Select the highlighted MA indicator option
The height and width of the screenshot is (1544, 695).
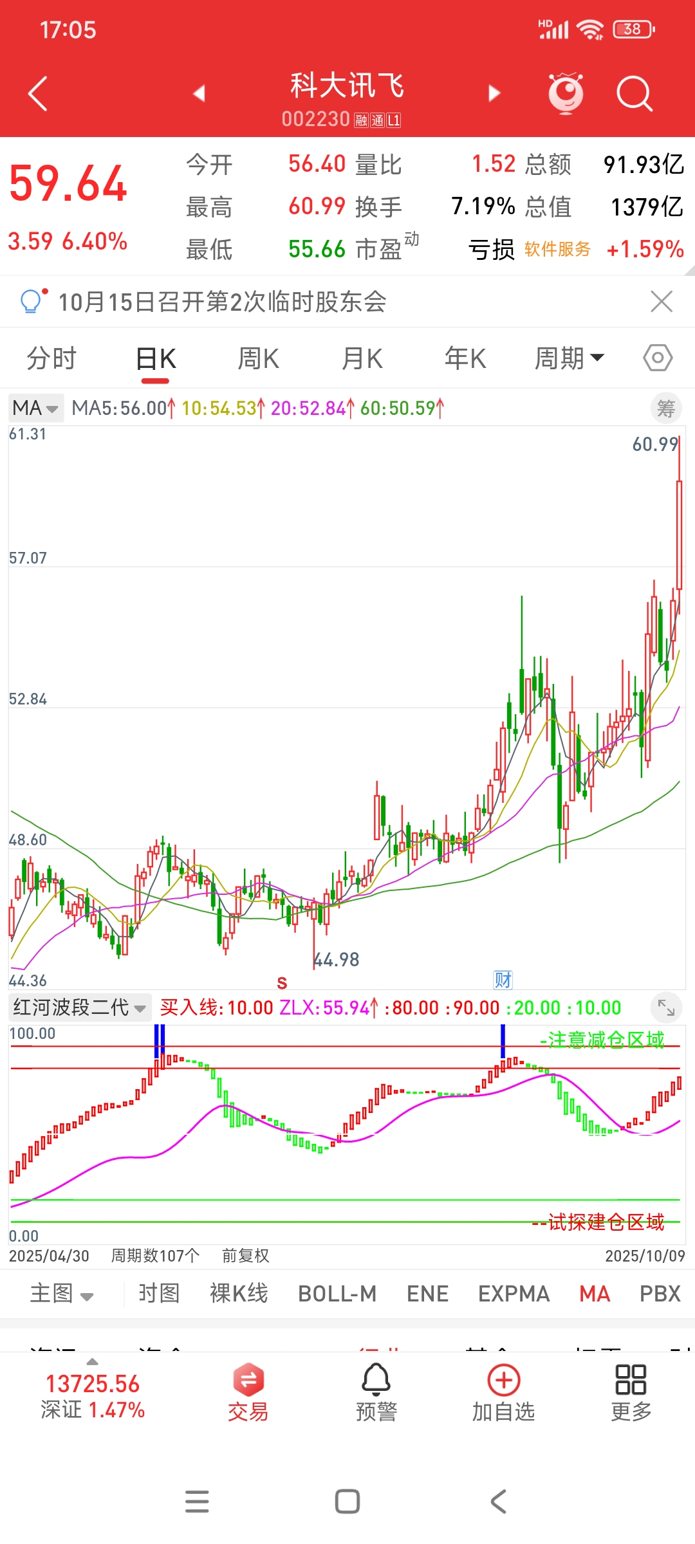pyautogui.click(x=595, y=1293)
